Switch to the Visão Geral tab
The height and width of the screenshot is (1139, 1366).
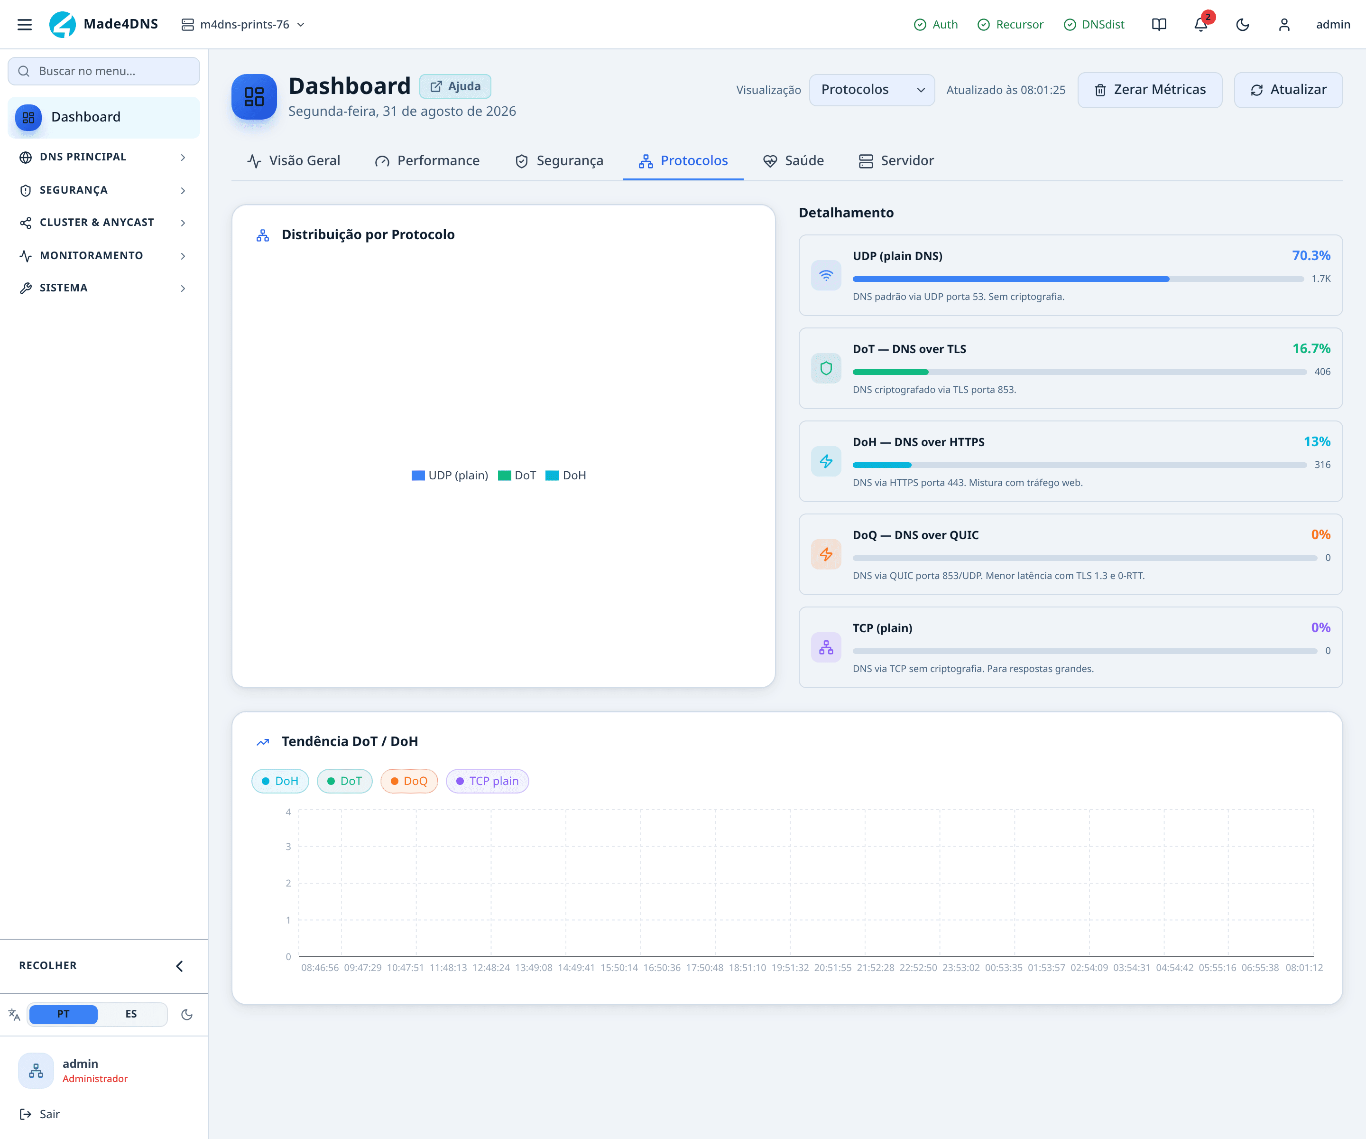(294, 161)
